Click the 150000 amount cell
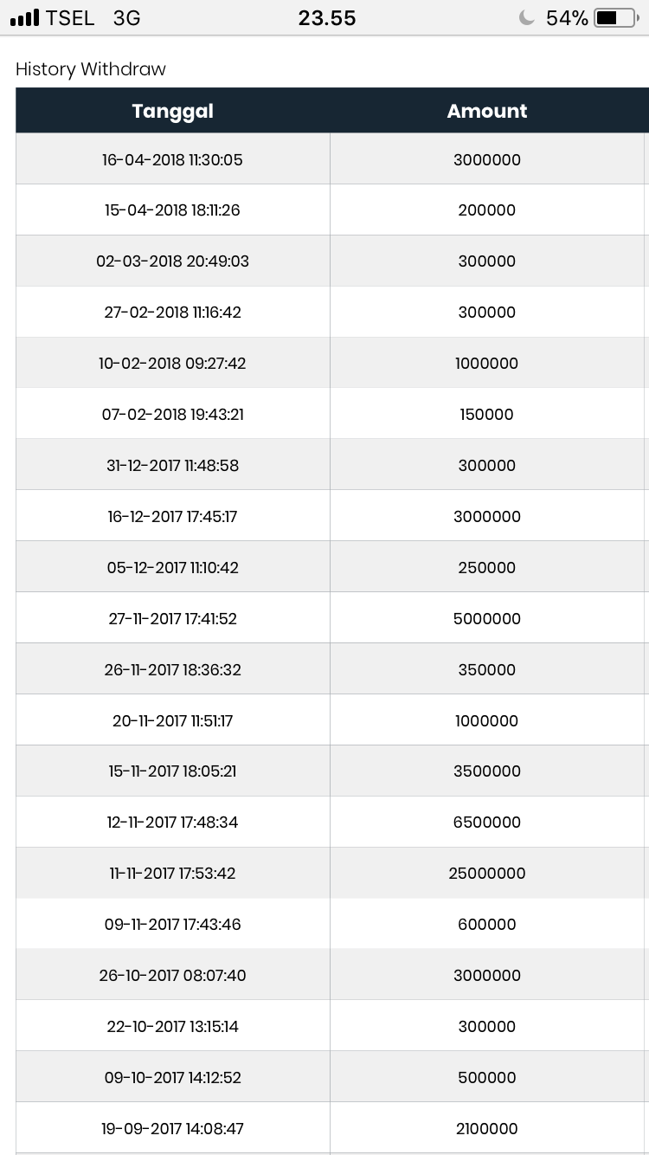Screen dimensions: 649x1155 click(x=487, y=415)
